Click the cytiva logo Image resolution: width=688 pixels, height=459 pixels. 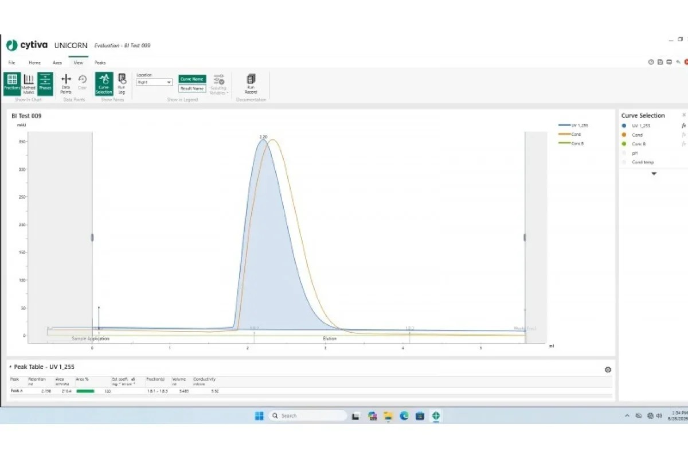28,45
